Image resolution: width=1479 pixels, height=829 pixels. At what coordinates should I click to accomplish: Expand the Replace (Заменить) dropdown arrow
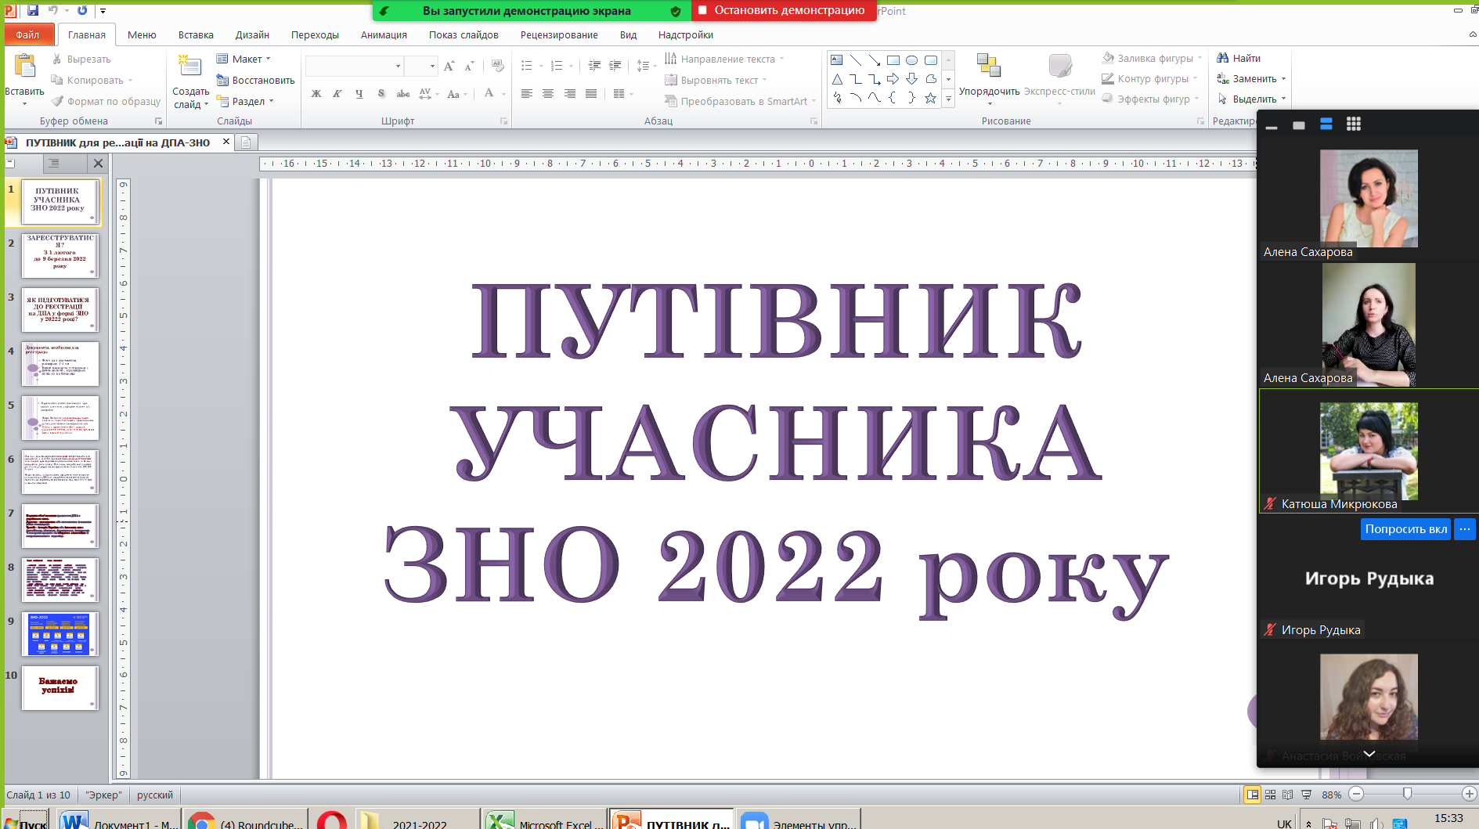tap(1284, 79)
